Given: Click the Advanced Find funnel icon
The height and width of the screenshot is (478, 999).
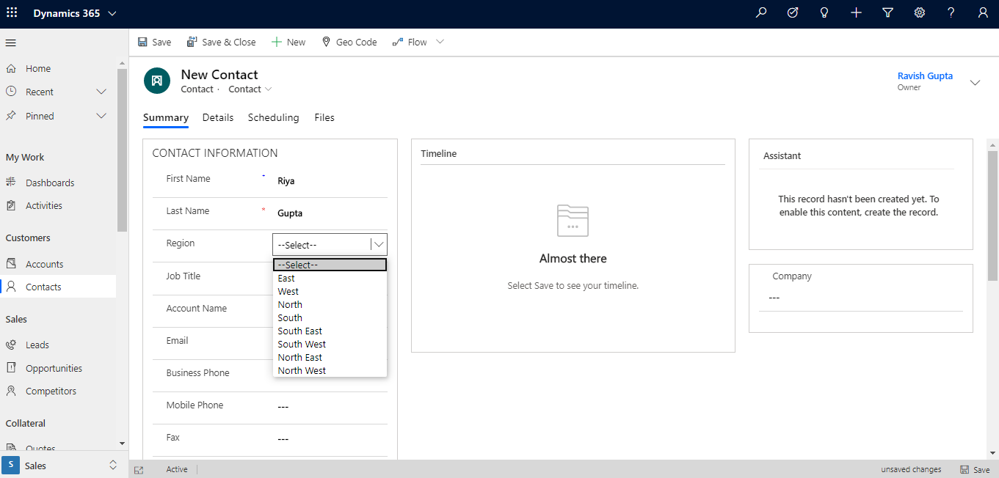Looking at the screenshot, I should tap(887, 12).
